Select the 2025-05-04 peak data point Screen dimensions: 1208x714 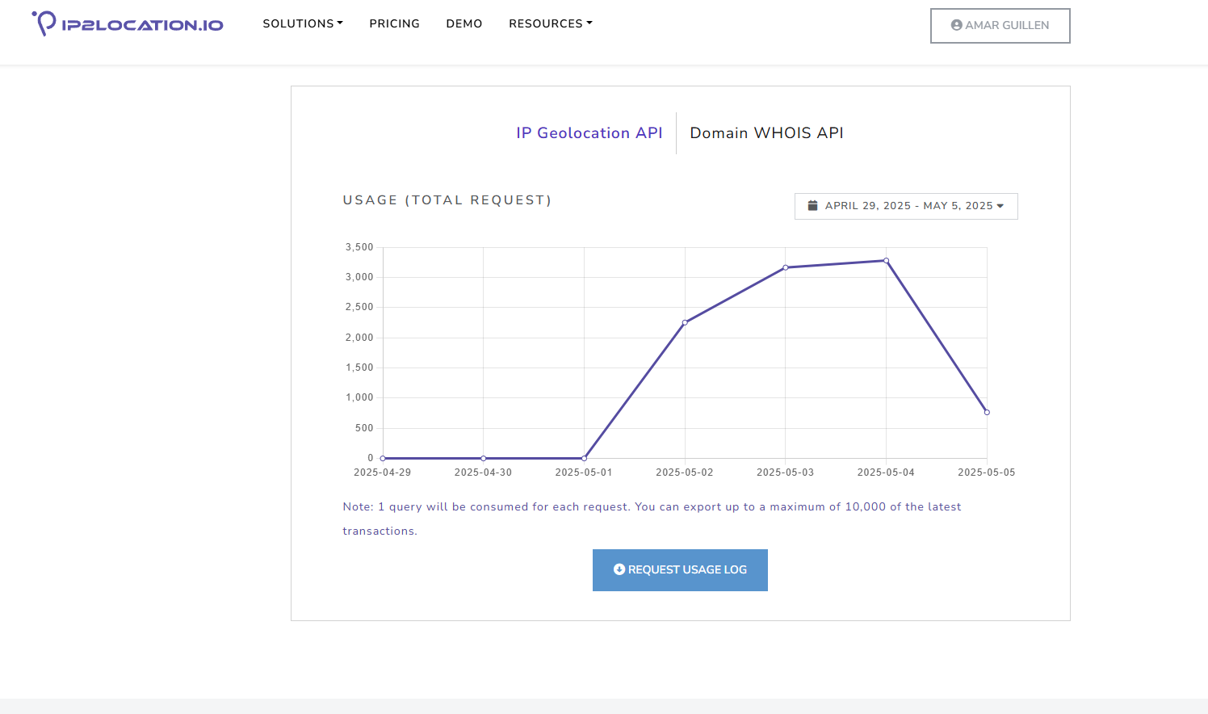click(887, 260)
